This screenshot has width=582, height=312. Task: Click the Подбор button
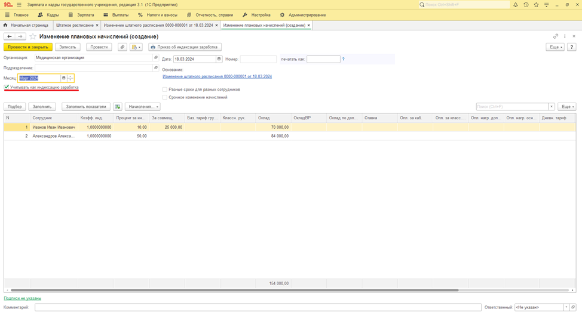coord(14,107)
